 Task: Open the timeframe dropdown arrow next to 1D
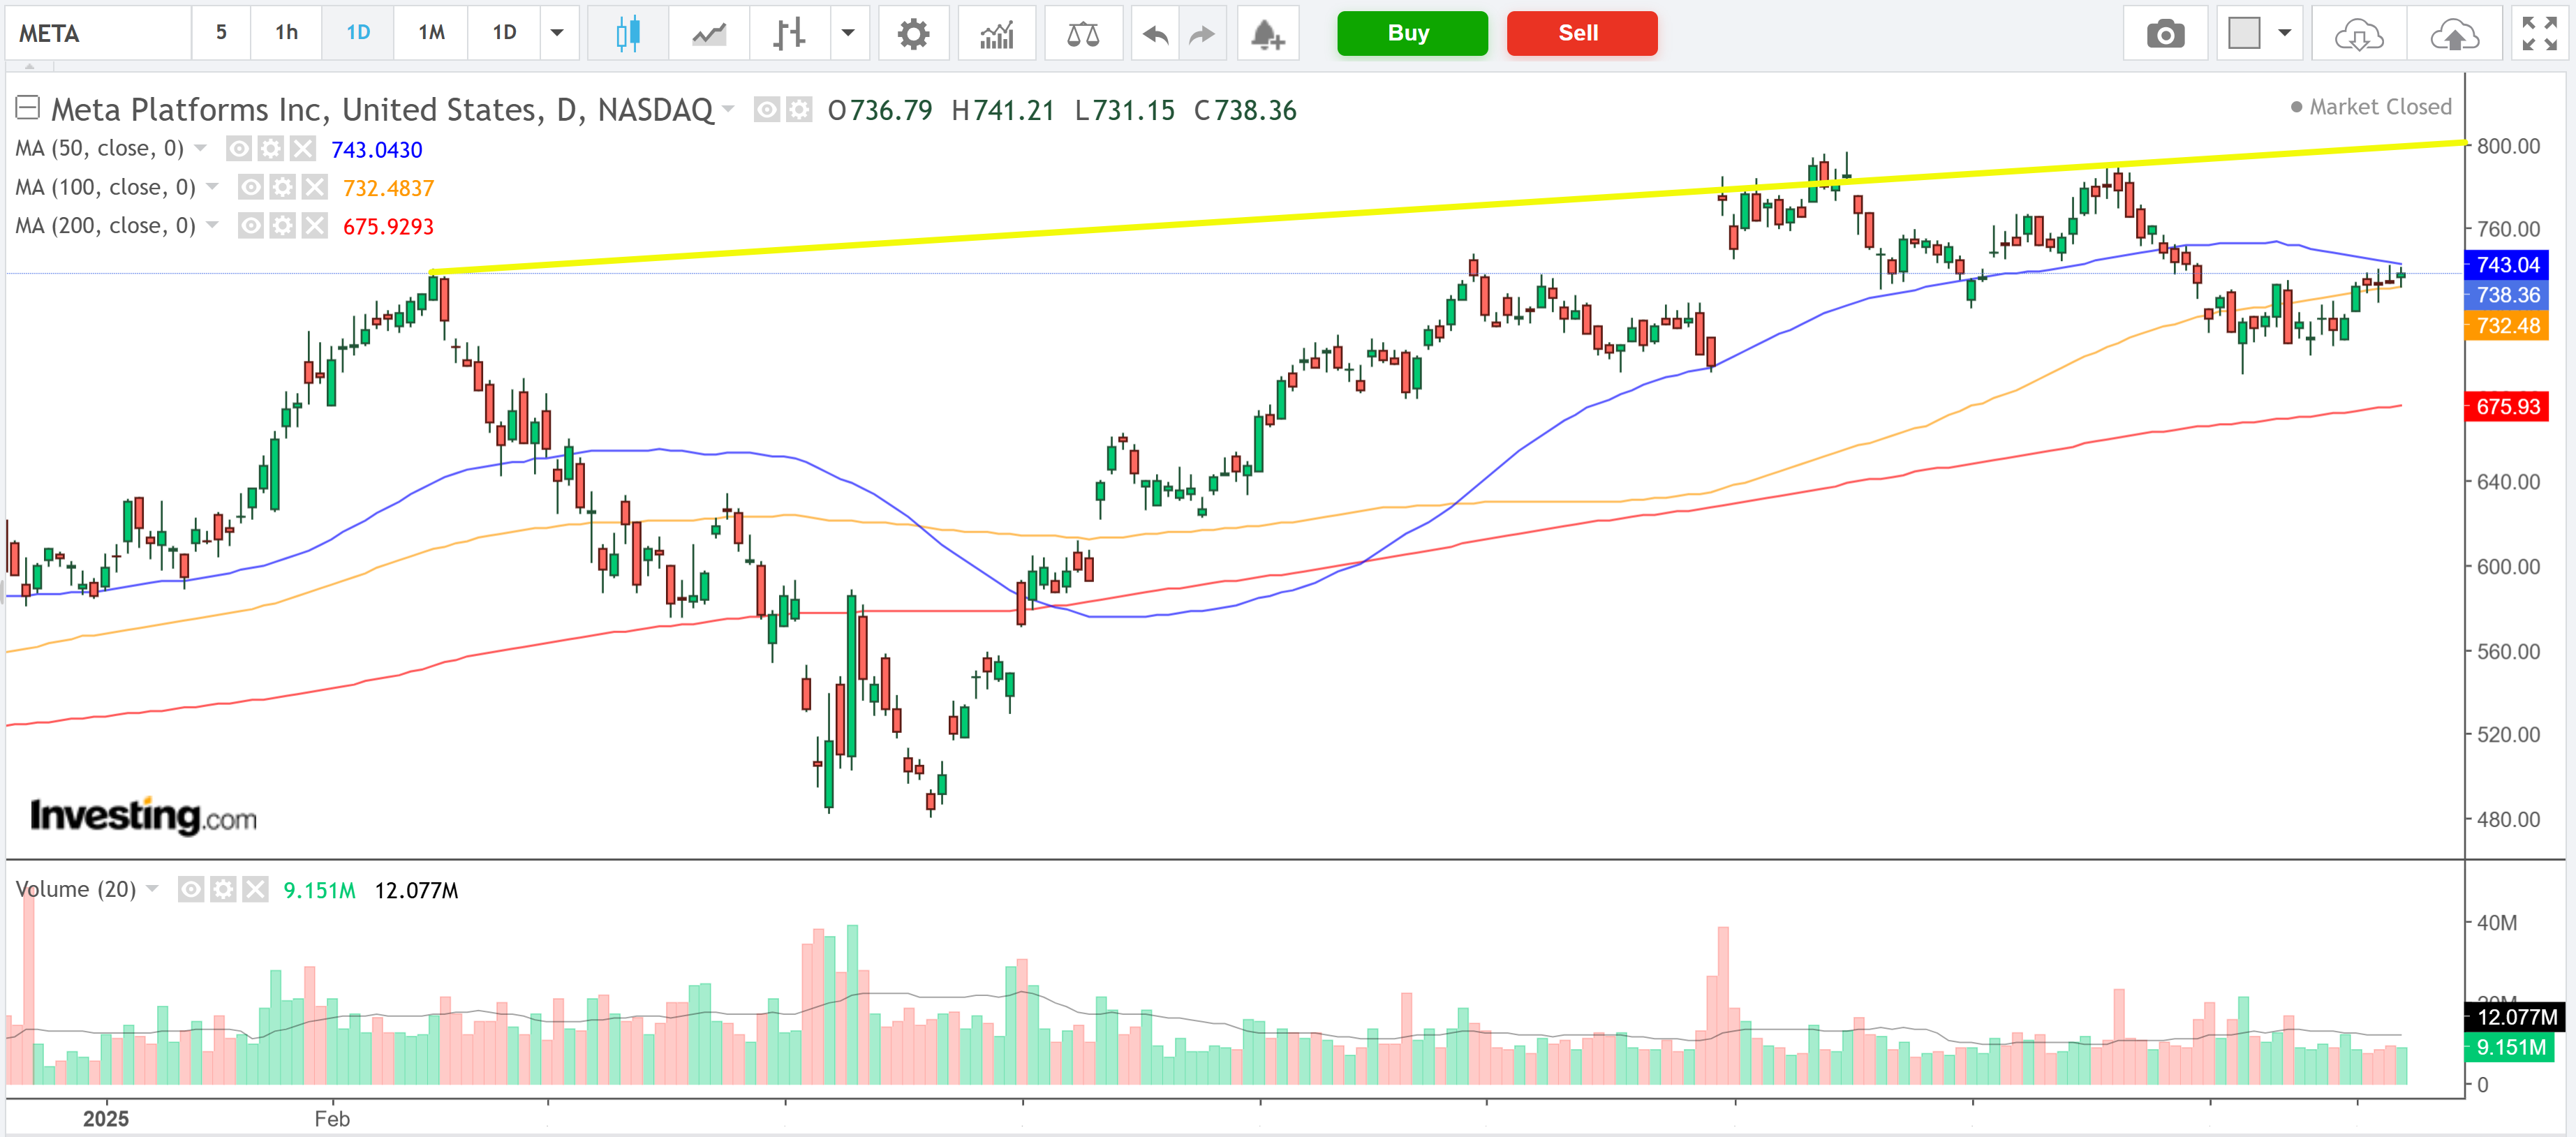pyautogui.click(x=557, y=33)
